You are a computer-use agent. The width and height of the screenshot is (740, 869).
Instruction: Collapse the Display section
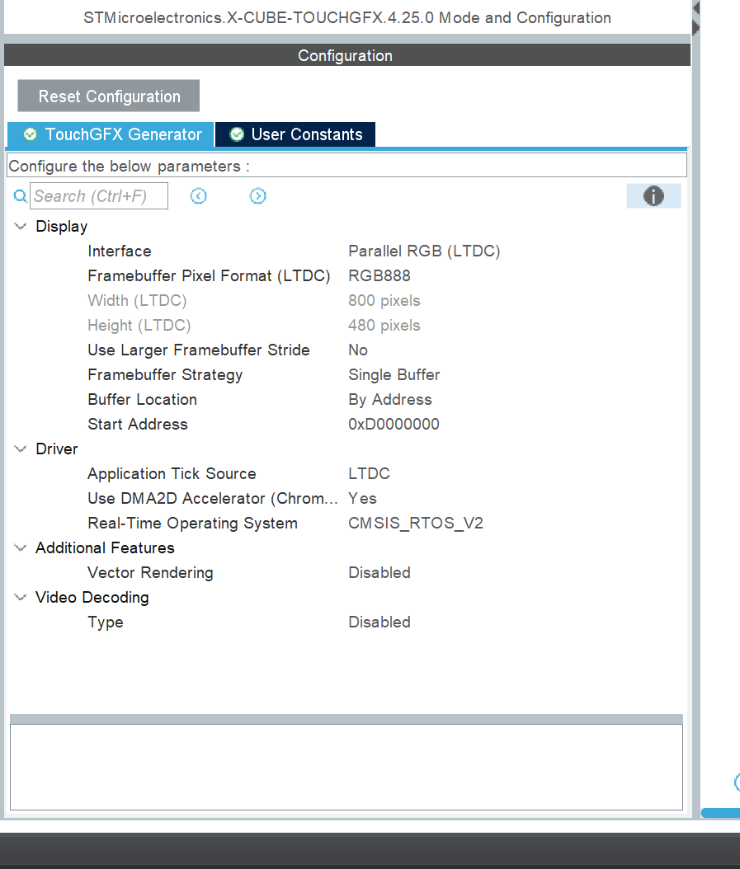pos(19,226)
